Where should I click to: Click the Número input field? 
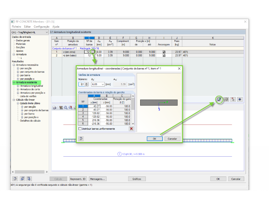tap(82, 84)
